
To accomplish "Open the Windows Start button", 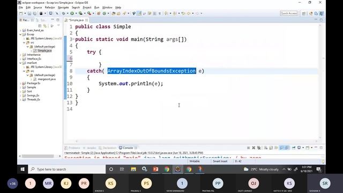I will coord(23,169).
